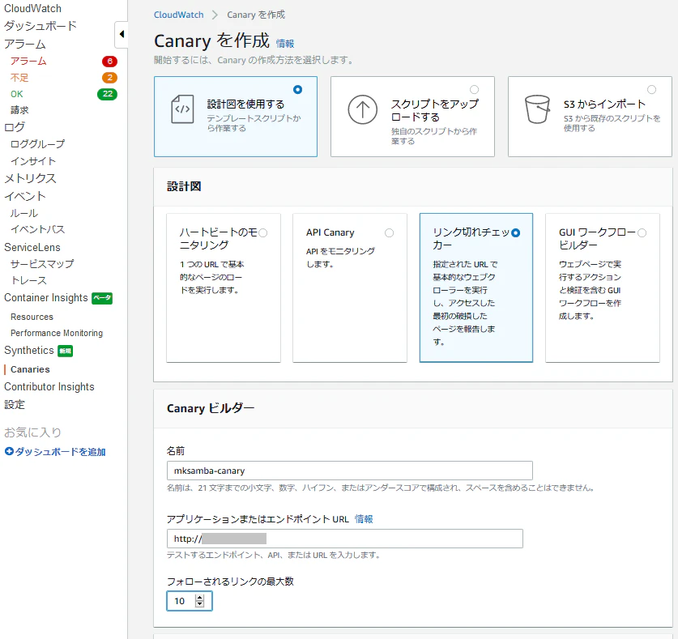
Task: Click the code-file blueprint icon
Action: click(182, 109)
